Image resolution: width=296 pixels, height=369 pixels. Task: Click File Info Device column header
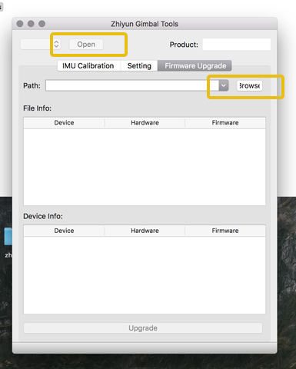[64, 123]
